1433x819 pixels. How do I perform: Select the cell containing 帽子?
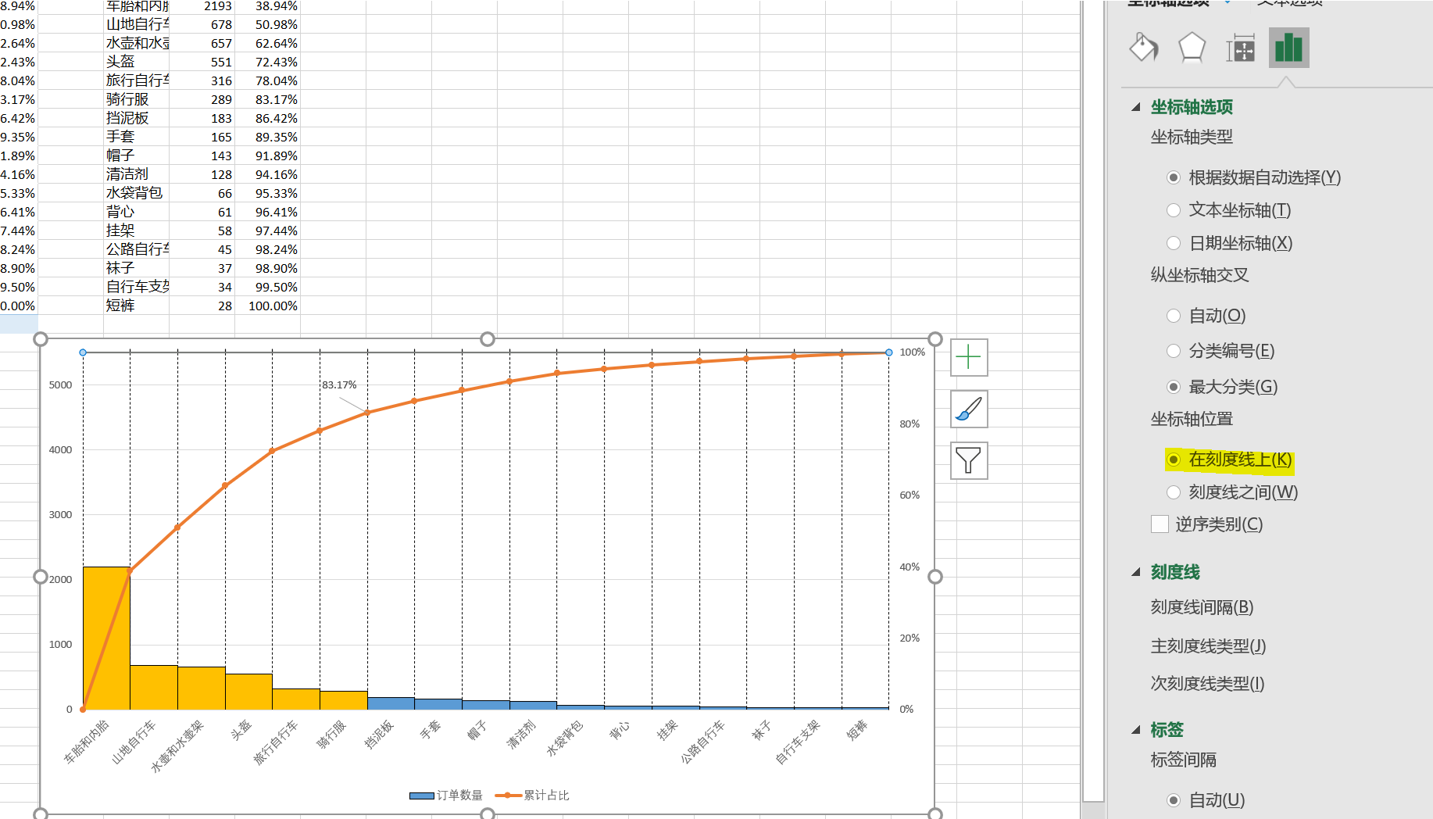[136, 156]
